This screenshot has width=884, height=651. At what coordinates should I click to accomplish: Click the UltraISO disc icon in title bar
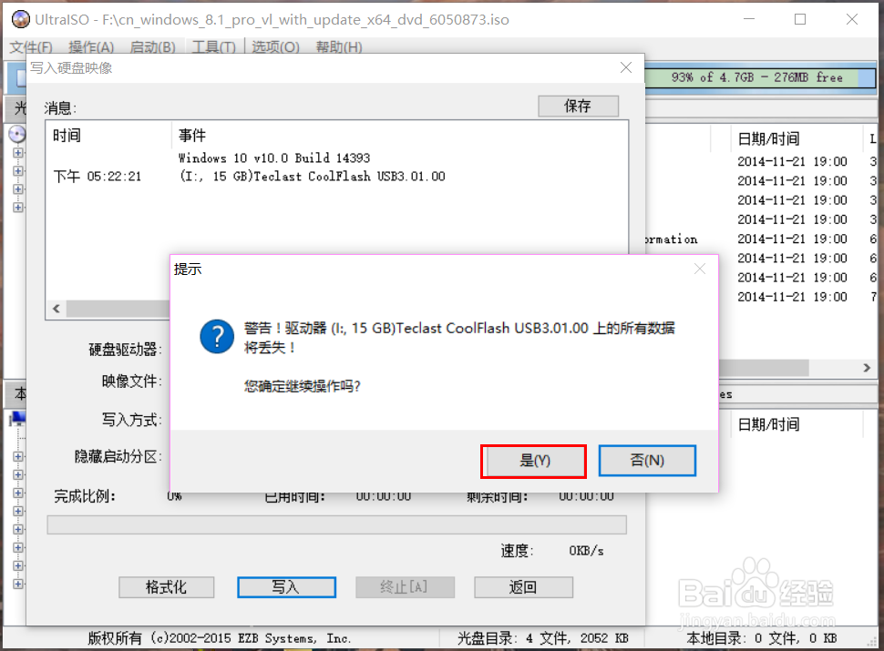coord(20,19)
